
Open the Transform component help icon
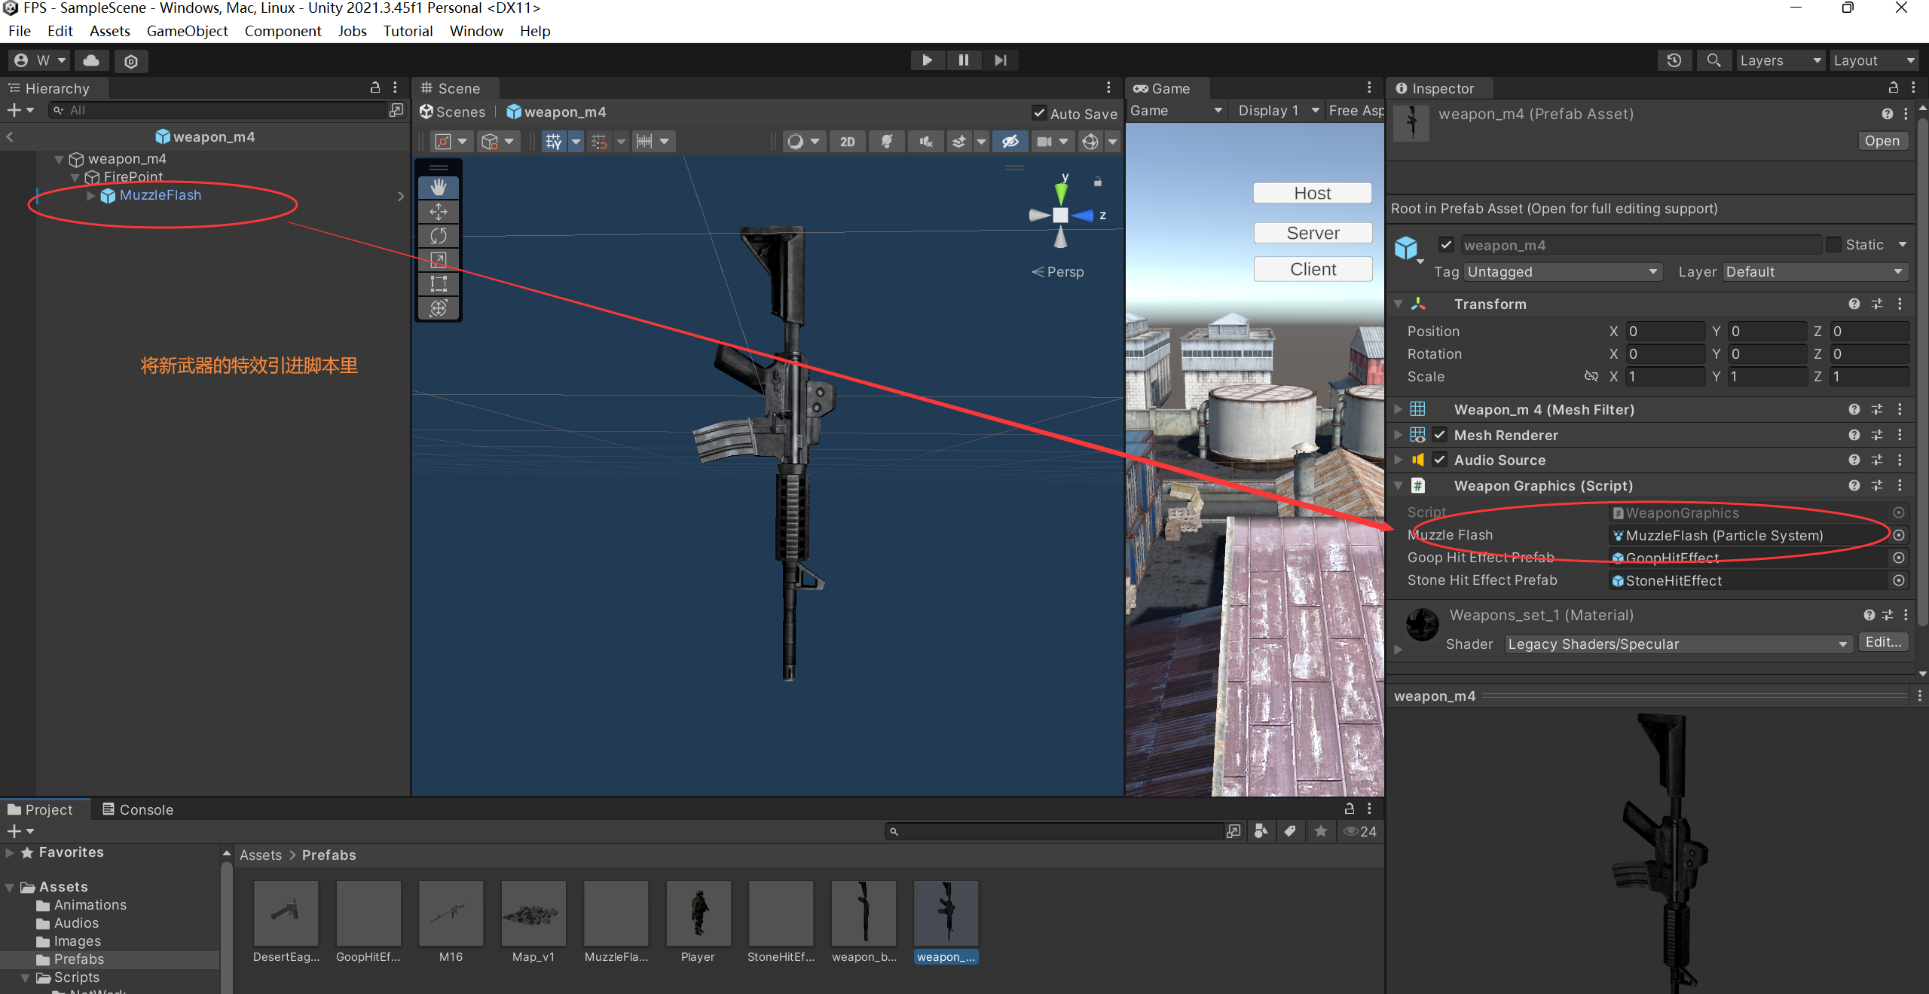[x=1854, y=304]
